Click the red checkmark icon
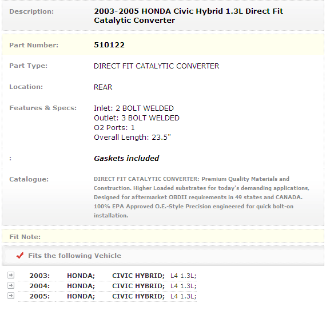 (x=20, y=255)
